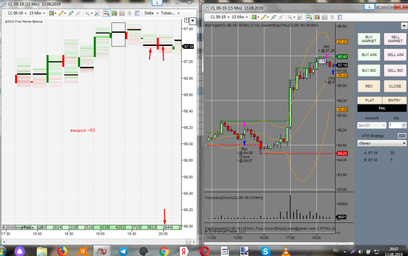
Task: Expand the Account Sim101 combo box
Action: [x=372, y=125]
